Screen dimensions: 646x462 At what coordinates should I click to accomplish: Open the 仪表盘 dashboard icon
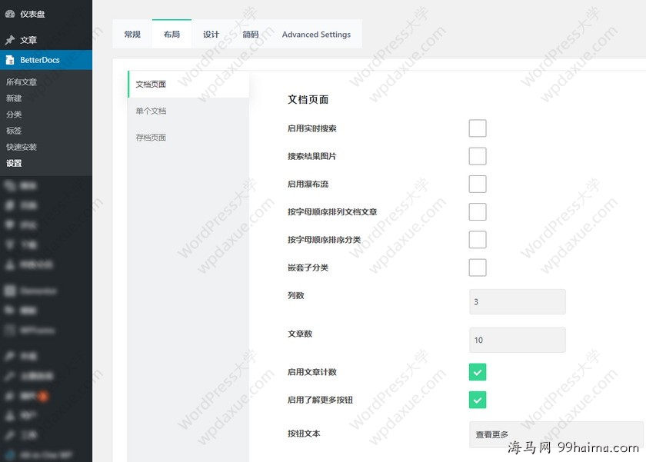tap(10, 14)
